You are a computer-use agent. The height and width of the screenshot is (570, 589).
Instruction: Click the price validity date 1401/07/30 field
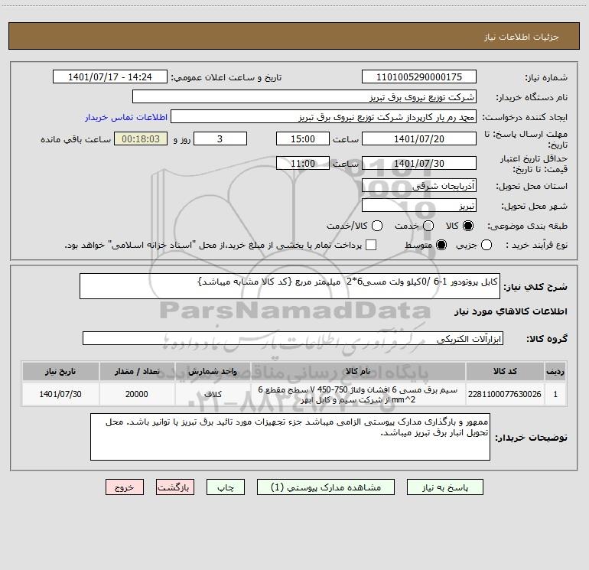pyautogui.click(x=419, y=163)
